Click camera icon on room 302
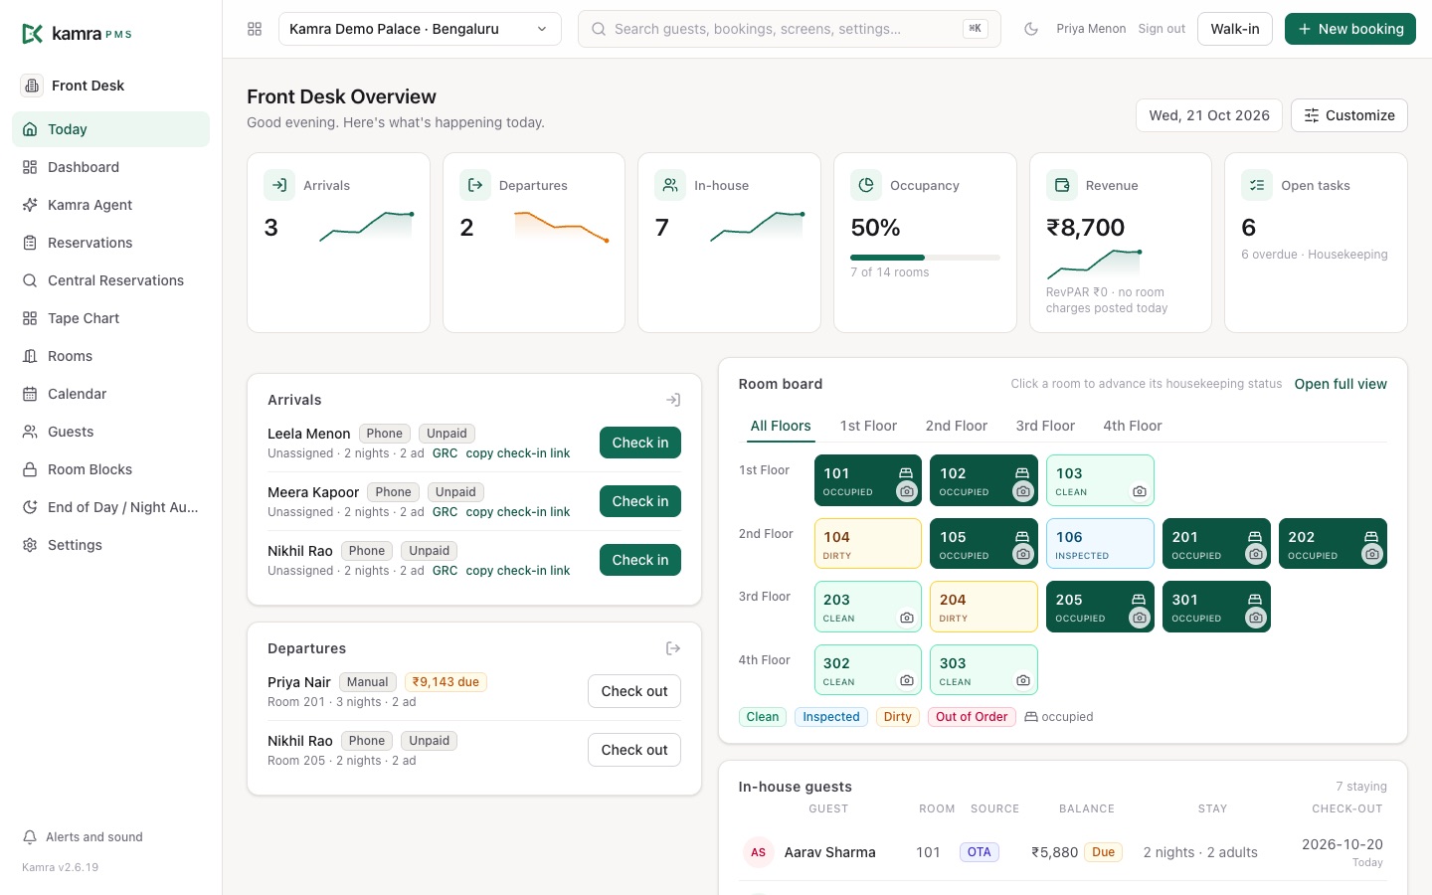Image resolution: width=1432 pixels, height=895 pixels. [907, 681]
